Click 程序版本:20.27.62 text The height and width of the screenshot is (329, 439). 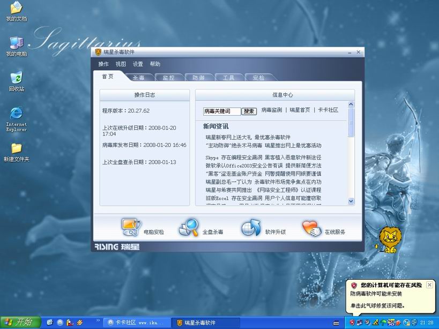126,111
